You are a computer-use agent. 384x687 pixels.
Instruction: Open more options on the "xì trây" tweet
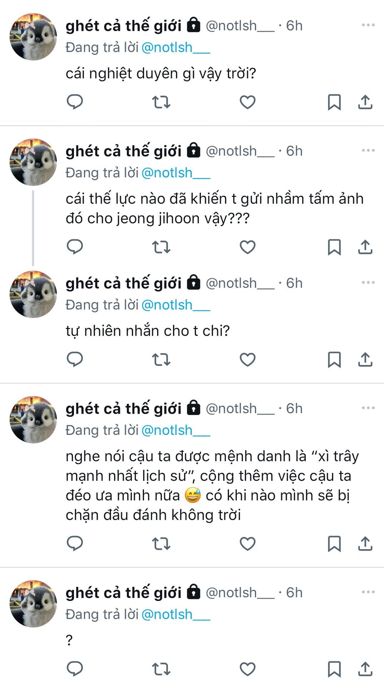(368, 408)
